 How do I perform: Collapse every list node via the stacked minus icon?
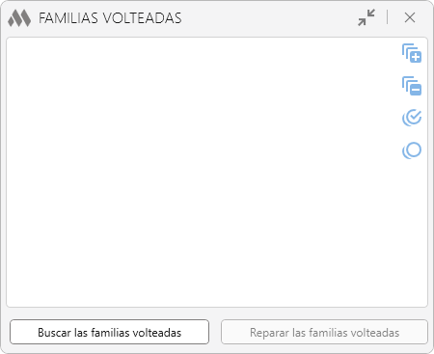click(x=412, y=86)
